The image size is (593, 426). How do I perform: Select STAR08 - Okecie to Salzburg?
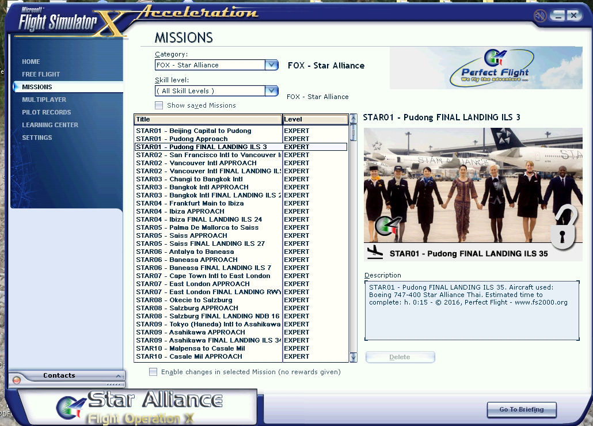click(x=241, y=300)
